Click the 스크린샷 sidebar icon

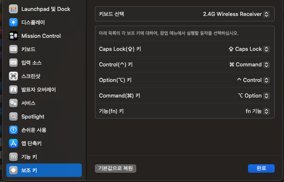(13, 76)
